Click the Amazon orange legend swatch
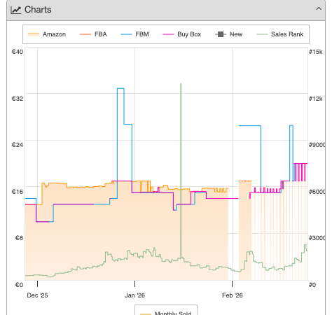Screen dimensions: 332x315 coord(34,34)
